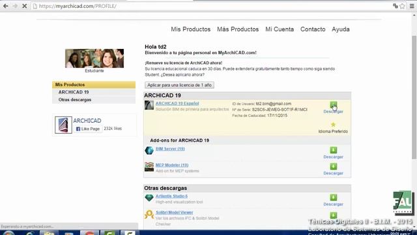Viewport: 417px width, 235px height.
Task: Open Contacto menu item
Action: [x=313, y=29]
